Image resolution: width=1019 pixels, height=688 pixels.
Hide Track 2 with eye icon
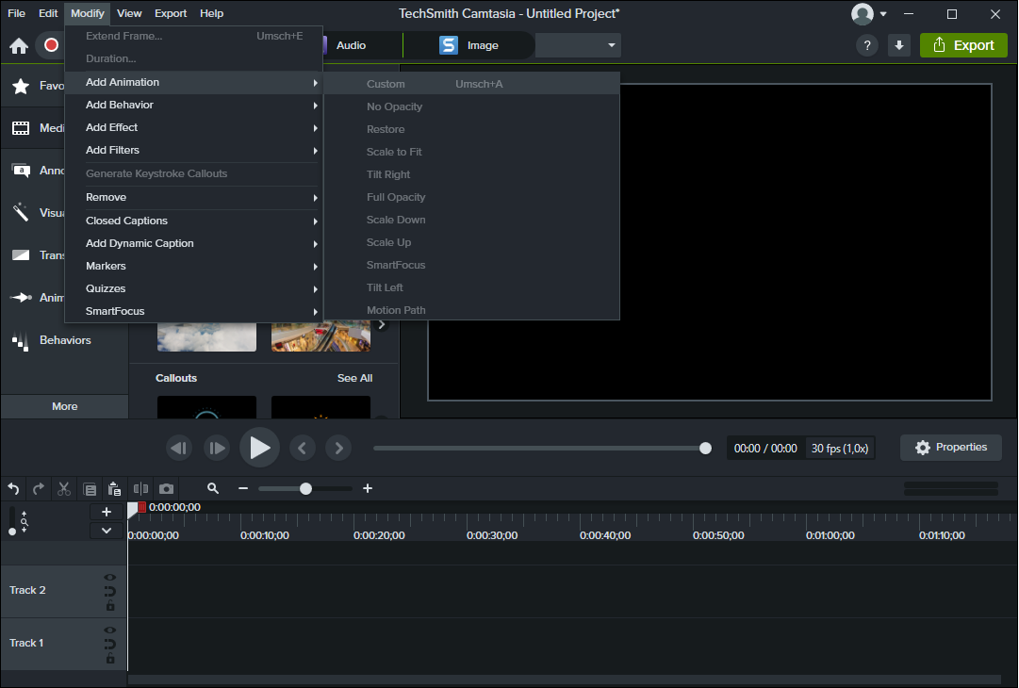coord(110,577)
